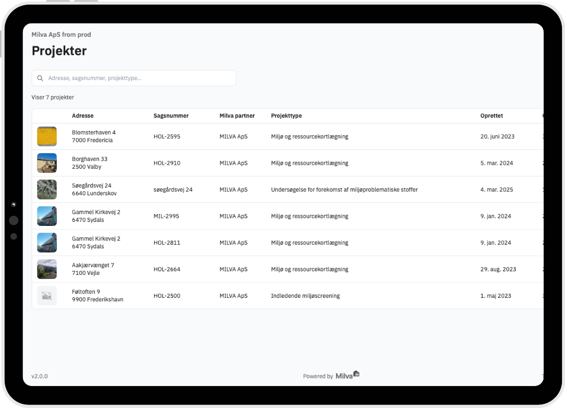Image resolution: width=565 pixels, height=408 pixels.
Task: Click the search magnifier icon
Action: click(x=40, y=79)
